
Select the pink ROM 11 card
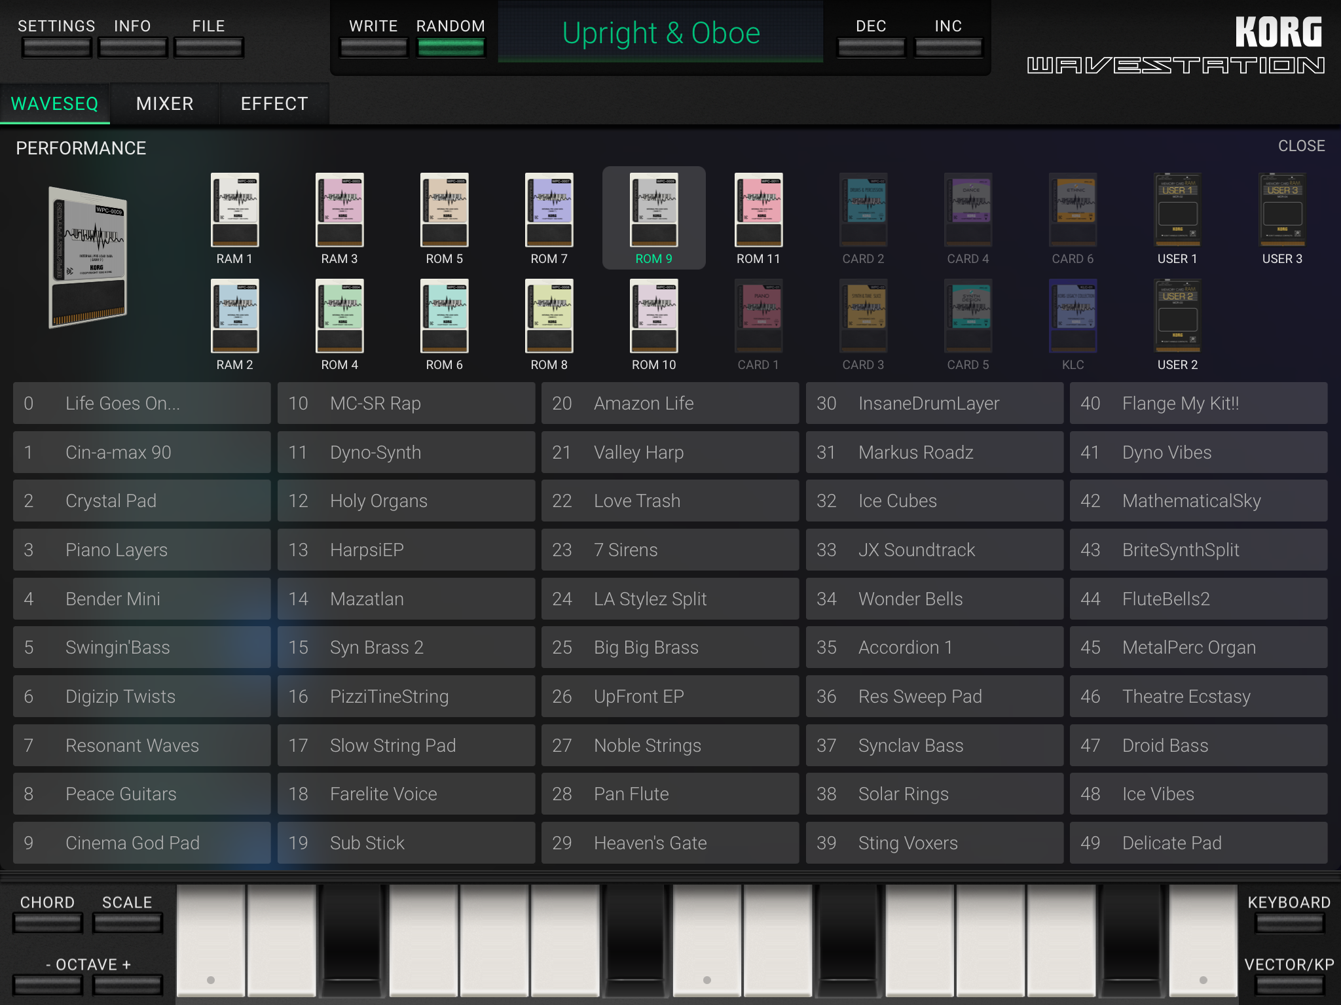758,211
